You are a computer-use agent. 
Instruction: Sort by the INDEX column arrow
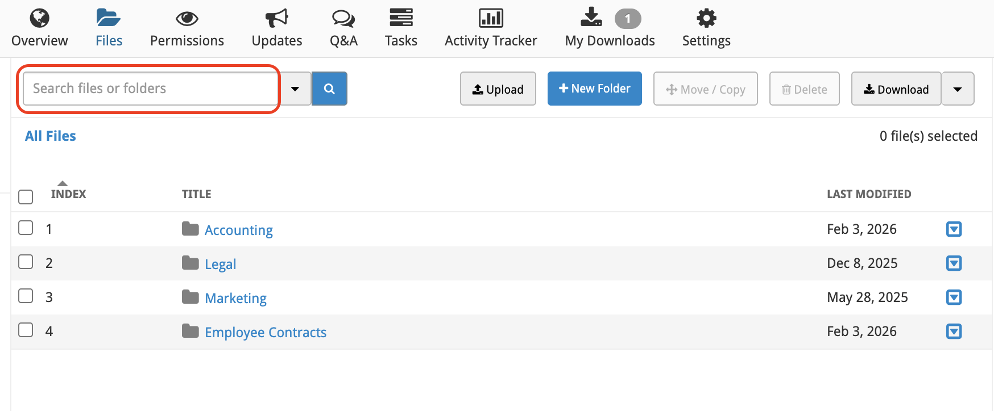[63, 183]
